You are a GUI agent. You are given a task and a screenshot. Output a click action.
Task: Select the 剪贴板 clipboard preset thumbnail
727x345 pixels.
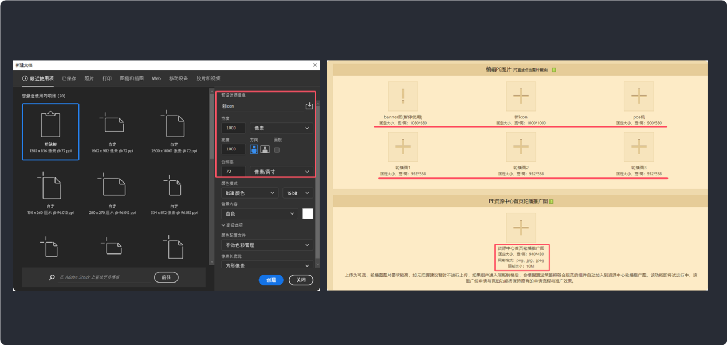(50, 132)
